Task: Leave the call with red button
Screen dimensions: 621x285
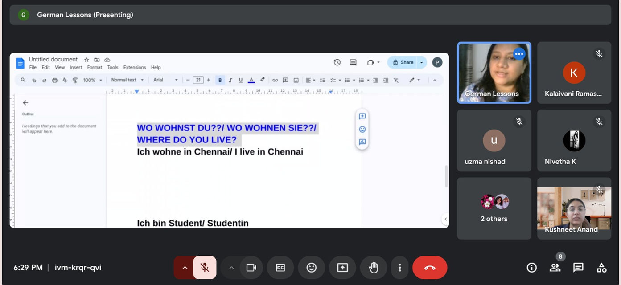Action: (430, 268)
